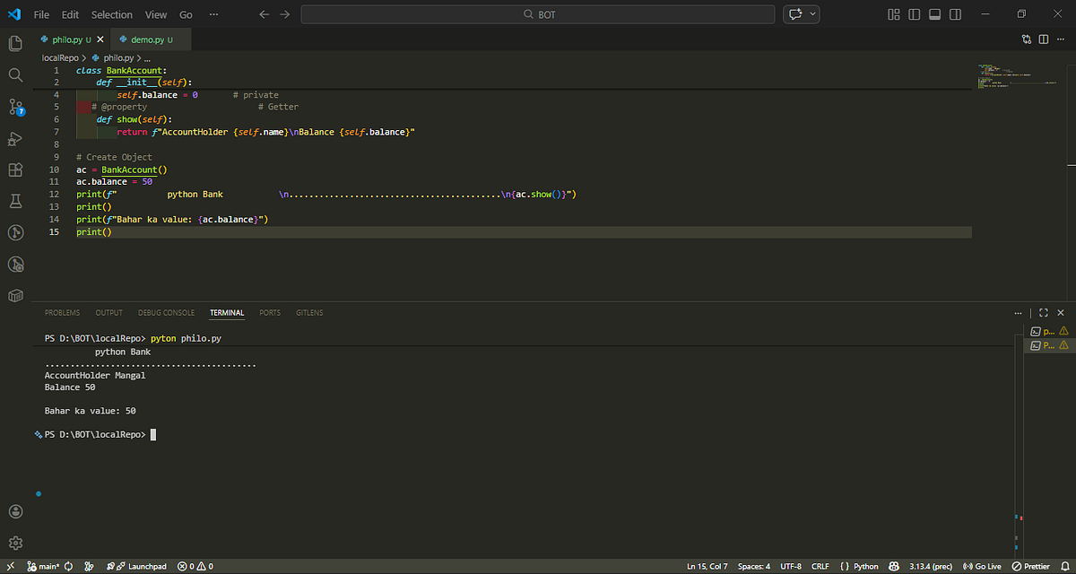Switch to the demo.py editor tab
The width and height of the screenshot is (1076, 574).
(x=151, y=39)
